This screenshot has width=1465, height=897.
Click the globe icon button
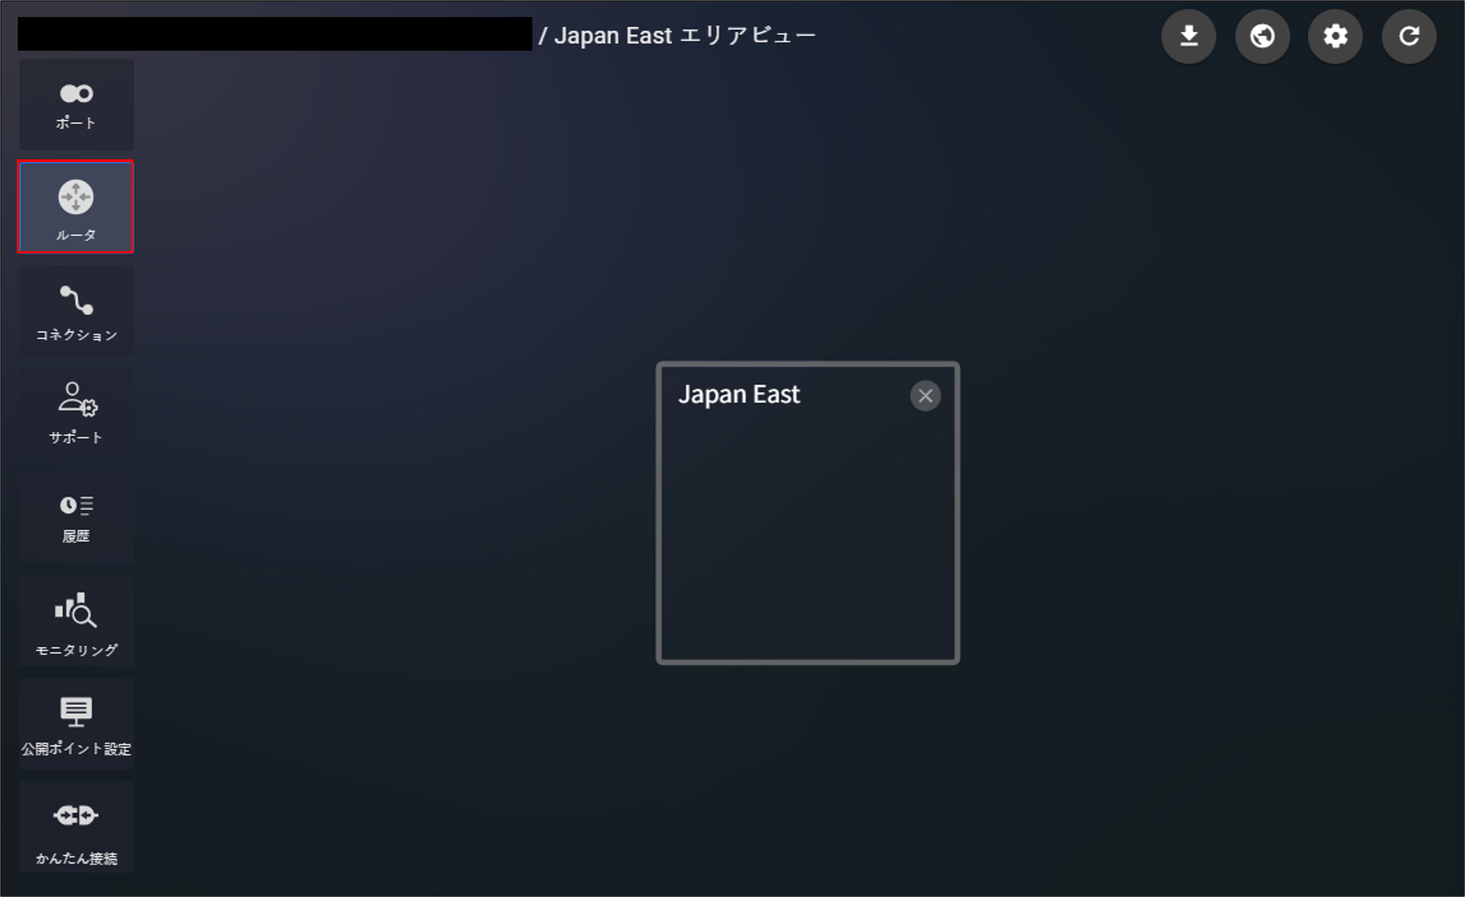click(x=1262, y=36)
